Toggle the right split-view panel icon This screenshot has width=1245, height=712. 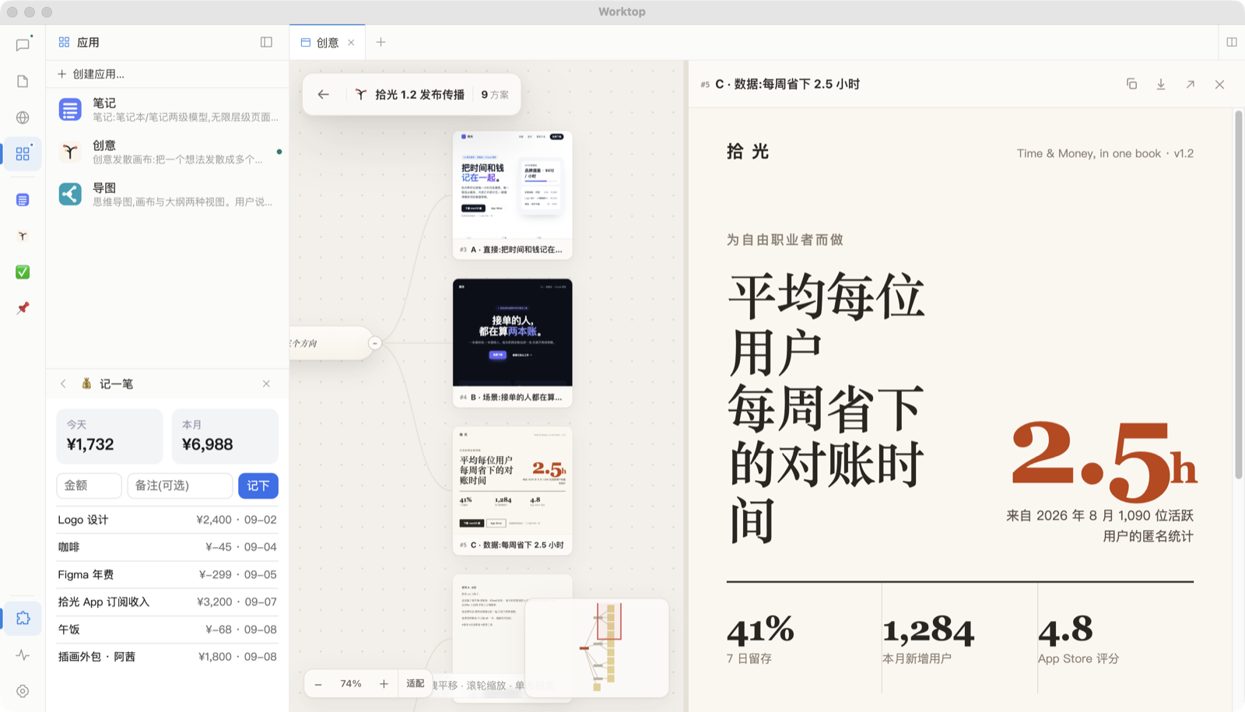[1231, 42]
